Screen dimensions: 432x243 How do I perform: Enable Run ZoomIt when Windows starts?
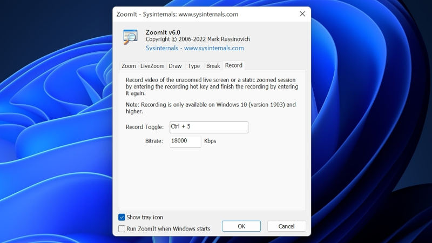pos(122,228)
